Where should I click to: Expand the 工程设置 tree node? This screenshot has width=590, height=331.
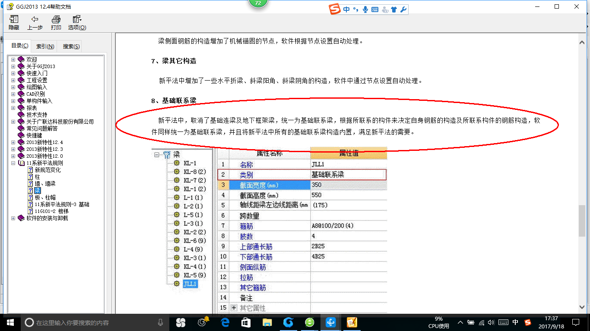click(x=13, y=80)
